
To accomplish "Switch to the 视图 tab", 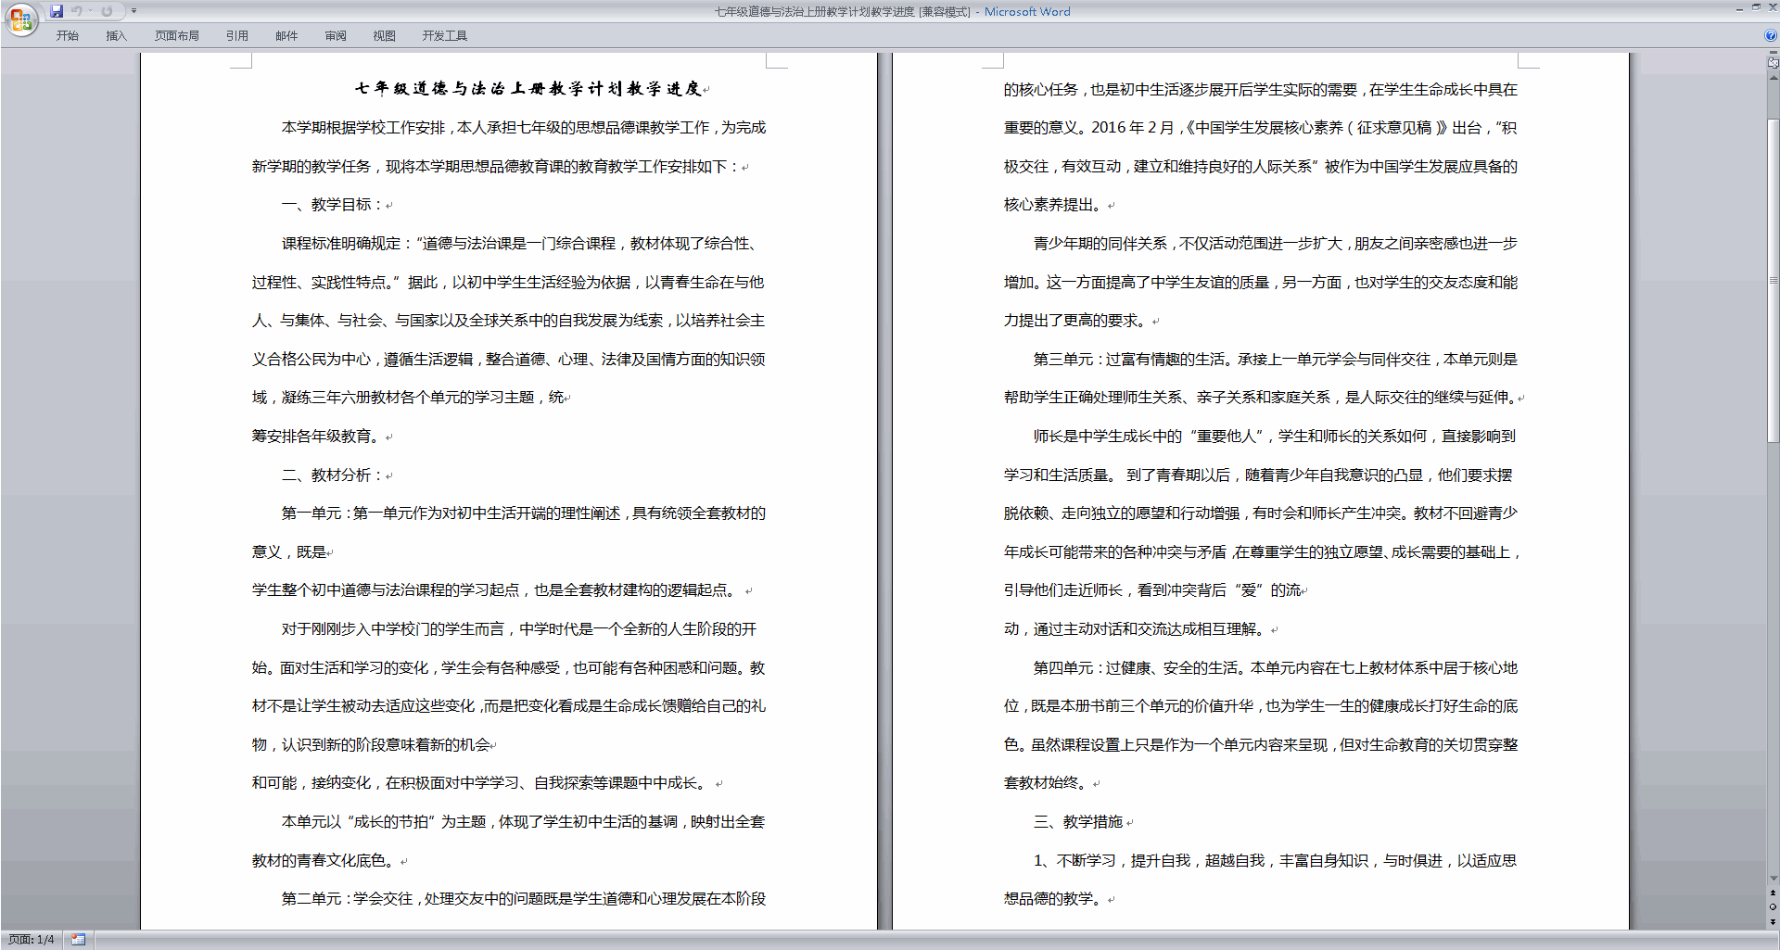I will (385, 36).
